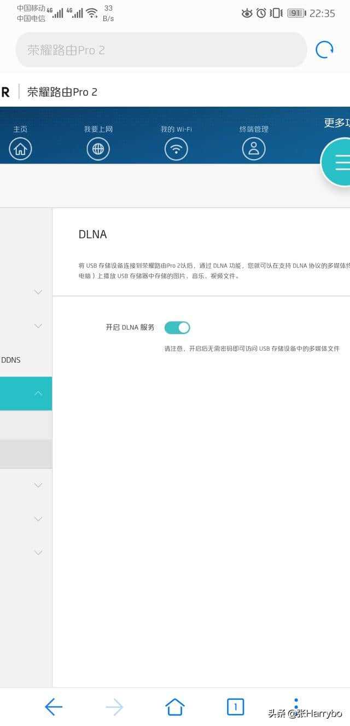
Task: Open the 我要上网 globe icon
Action: point(98,149)
